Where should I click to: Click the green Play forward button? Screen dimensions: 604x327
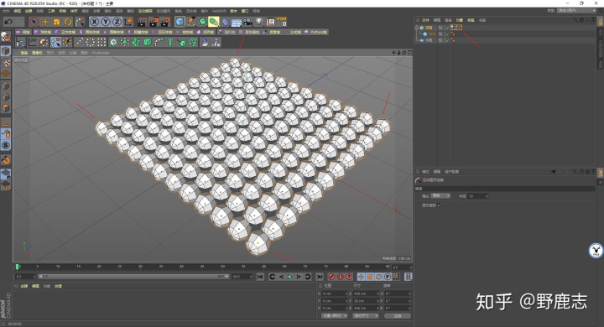point(289,277)
